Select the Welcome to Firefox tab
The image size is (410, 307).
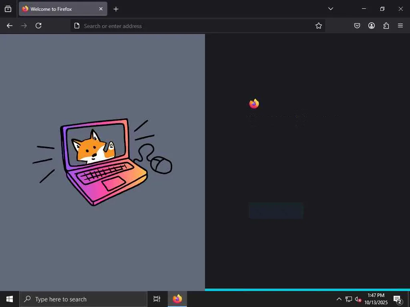pos(63,9)
